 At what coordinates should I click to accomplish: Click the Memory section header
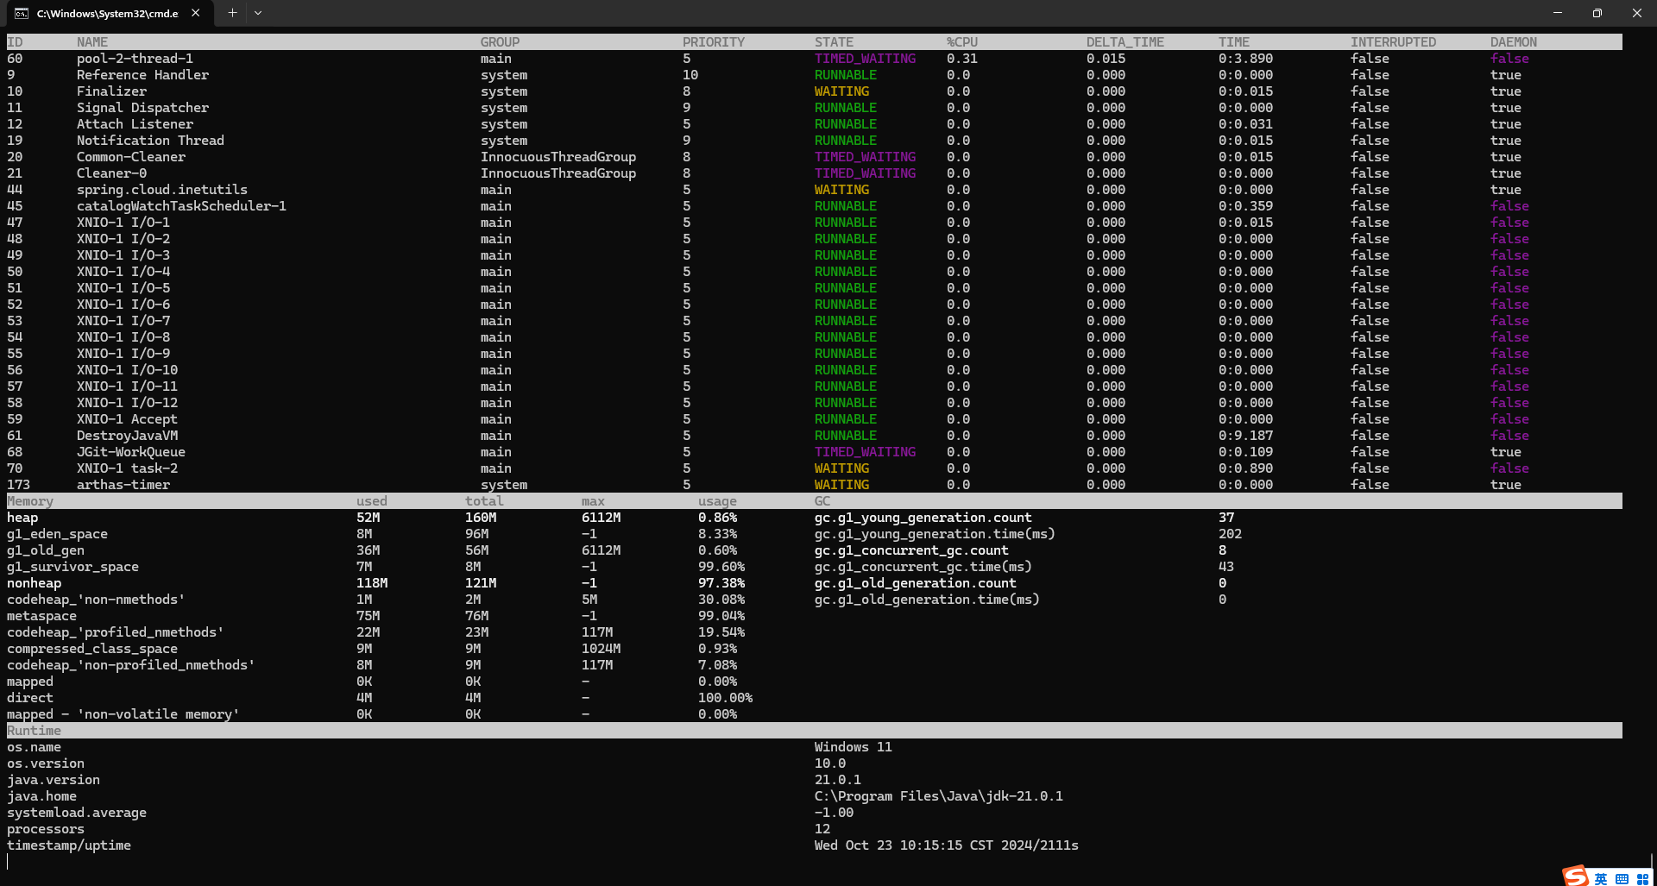tap(30, 501)
